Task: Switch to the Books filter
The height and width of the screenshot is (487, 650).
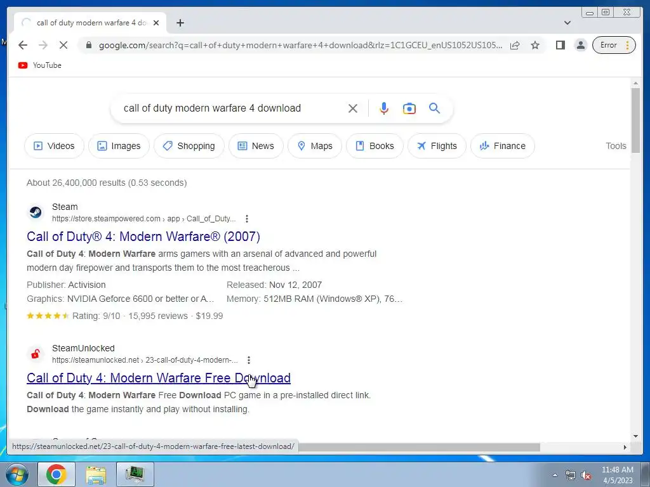Action: 375,146
